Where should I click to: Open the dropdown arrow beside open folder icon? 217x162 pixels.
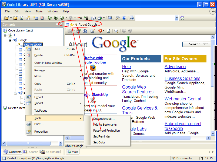pyautogui.click(x=11, y=18)
